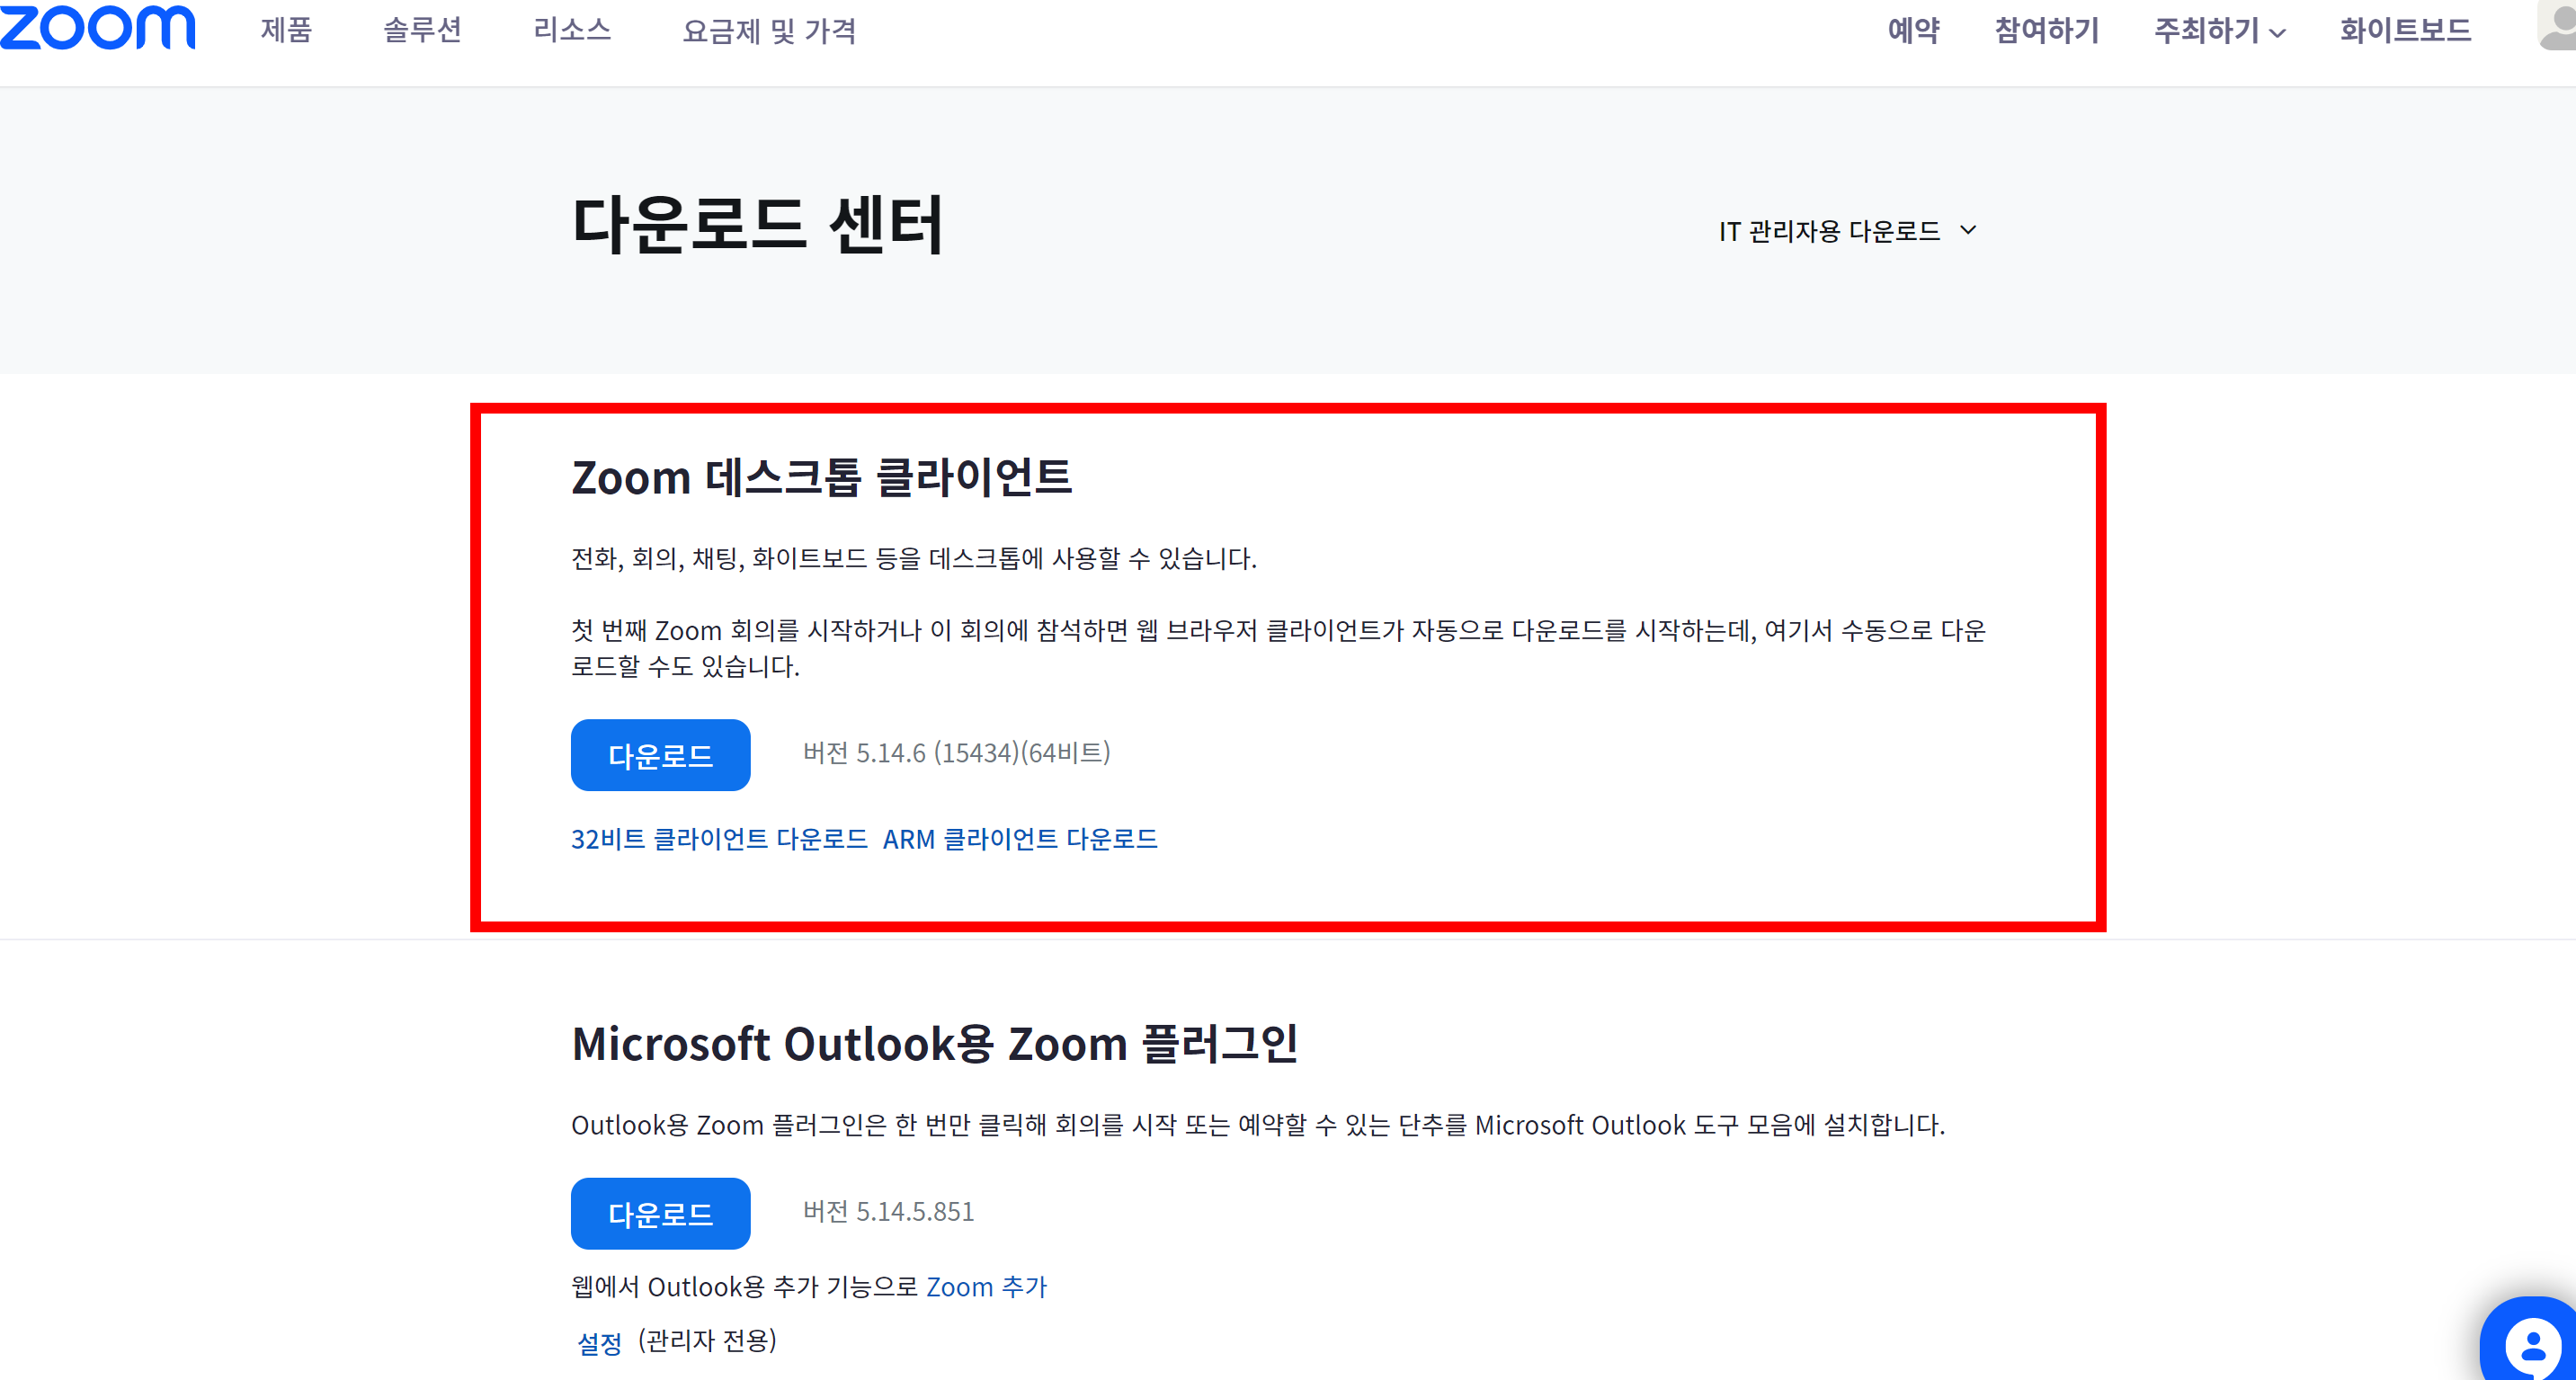
Task: Click the Zoom 데스크톱 클라이언트 heading
Action: coord(821,478)
